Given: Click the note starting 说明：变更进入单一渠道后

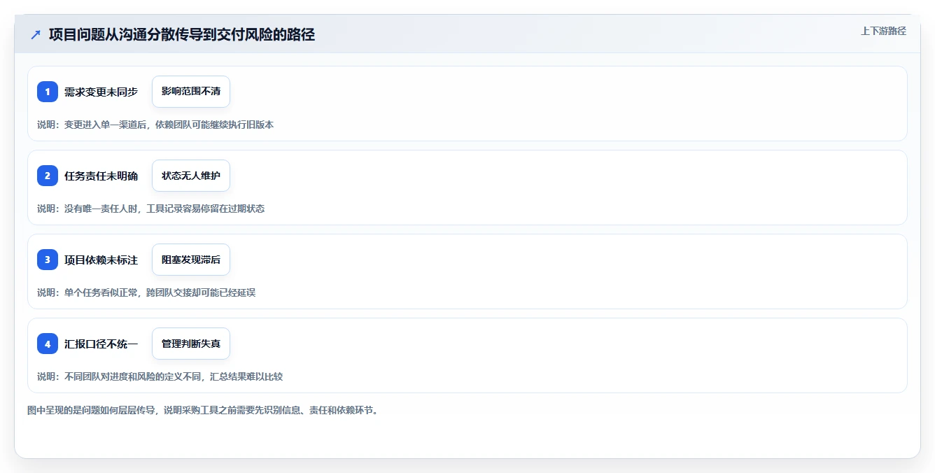Looking at the screenshot, I should point(155,125).
